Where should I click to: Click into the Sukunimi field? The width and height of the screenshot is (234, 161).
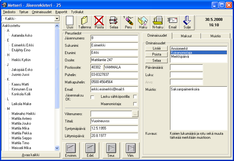coord(114,45)
